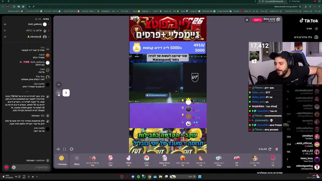Click the share arrow next to the Follow button
Screen dimensions: 322x181
pyautogui.click(x=247, y=20)
